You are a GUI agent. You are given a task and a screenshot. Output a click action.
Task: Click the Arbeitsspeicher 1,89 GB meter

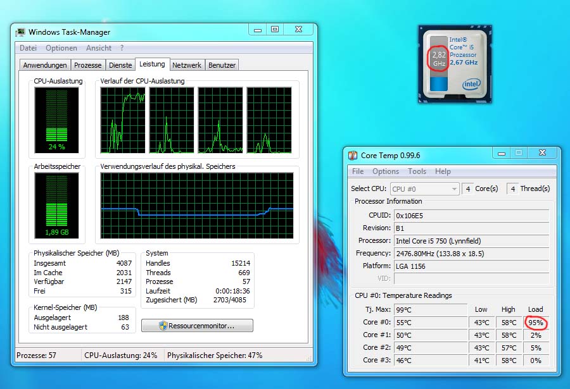point(57,206)
